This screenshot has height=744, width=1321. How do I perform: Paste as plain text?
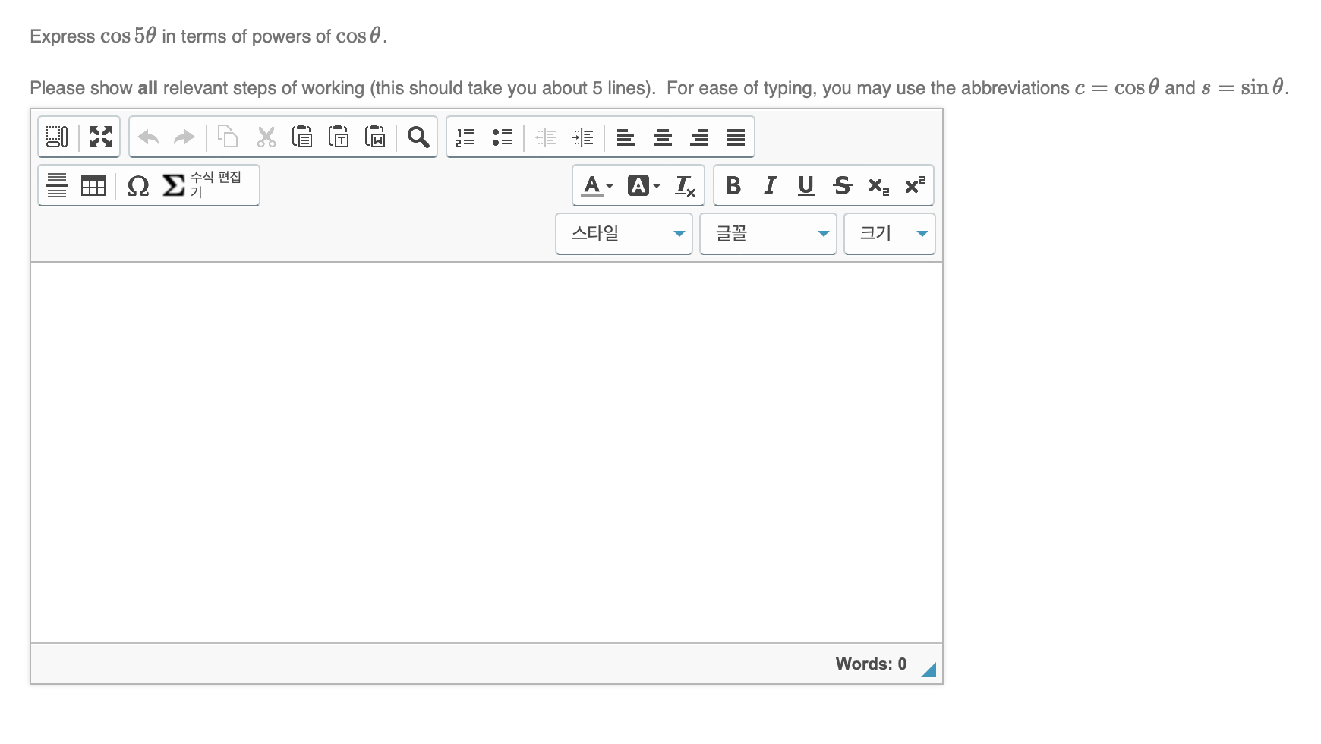[x=339, y=137]
